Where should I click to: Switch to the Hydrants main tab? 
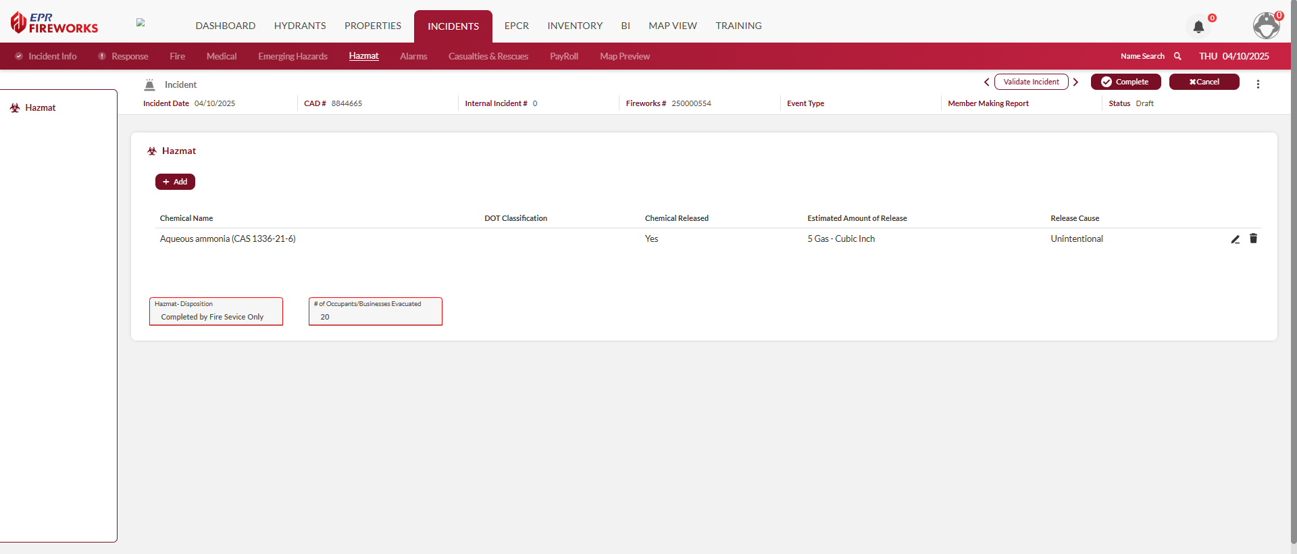point(300,26)
